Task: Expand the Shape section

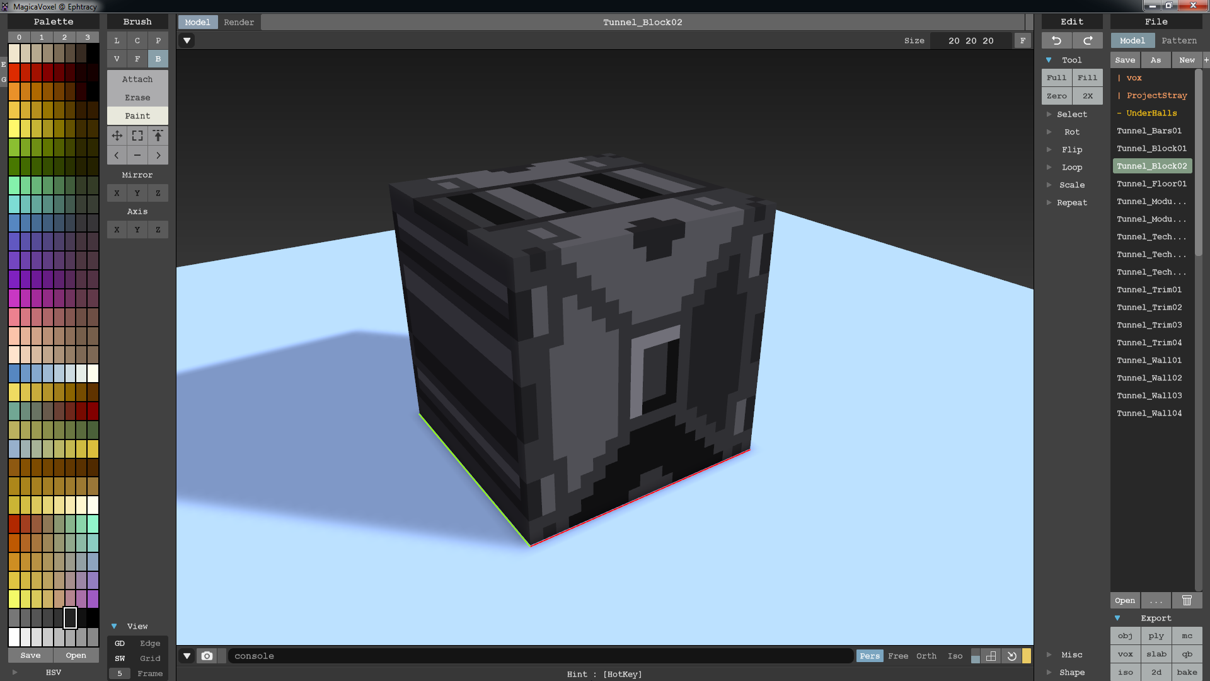Action: pos(1071,672)
